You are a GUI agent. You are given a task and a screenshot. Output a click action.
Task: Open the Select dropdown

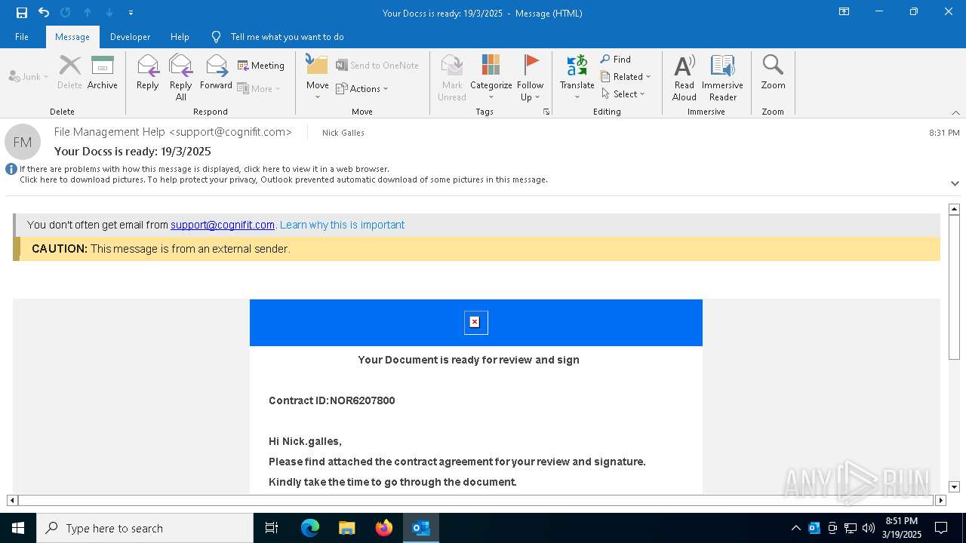[623, 94]
